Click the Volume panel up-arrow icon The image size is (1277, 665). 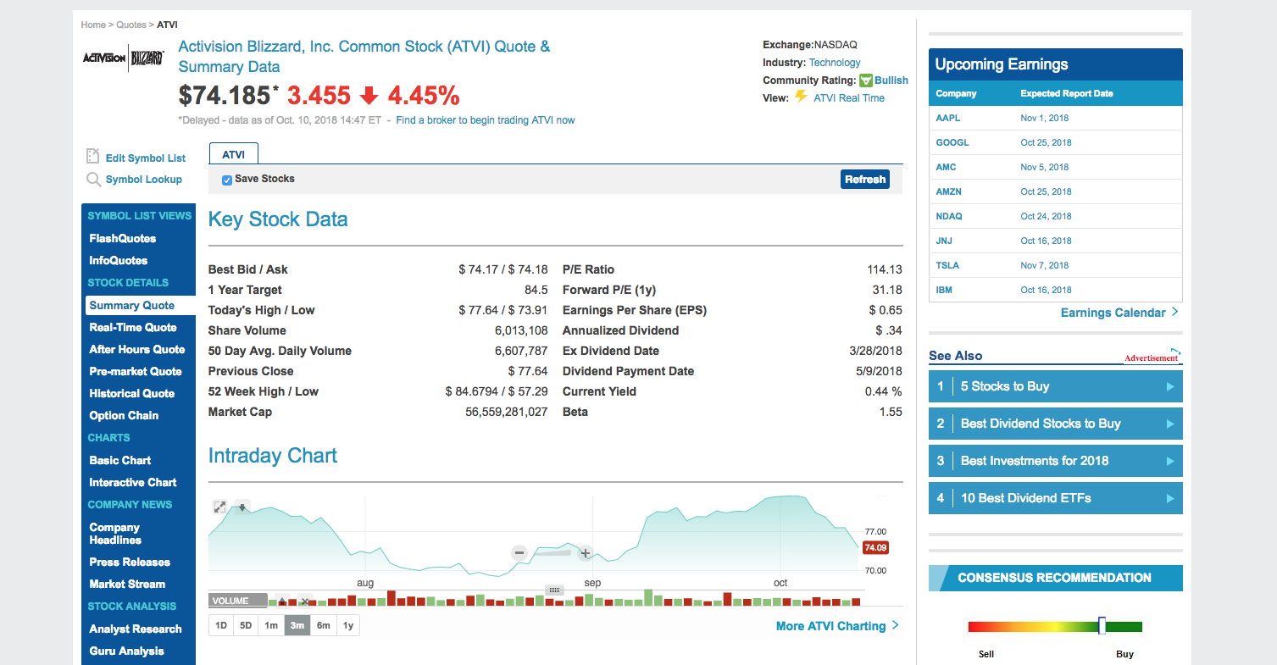(282, 601)
